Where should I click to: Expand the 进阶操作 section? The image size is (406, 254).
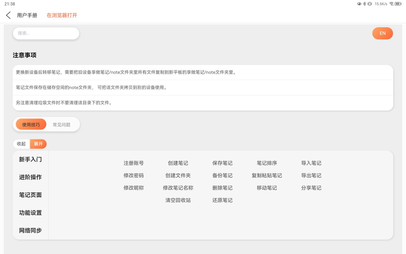pos(30,177)
